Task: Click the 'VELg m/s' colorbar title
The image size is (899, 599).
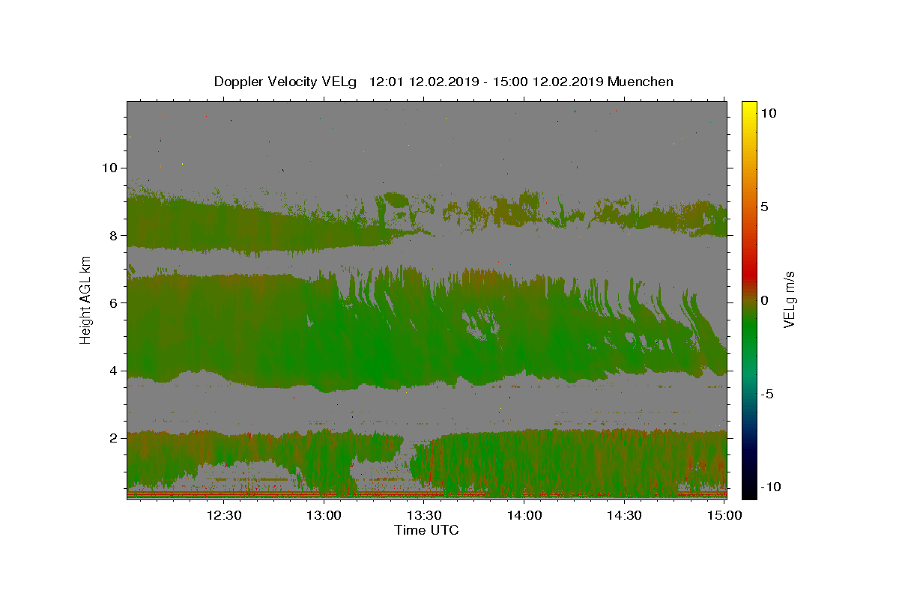Action: coord(790,299)
